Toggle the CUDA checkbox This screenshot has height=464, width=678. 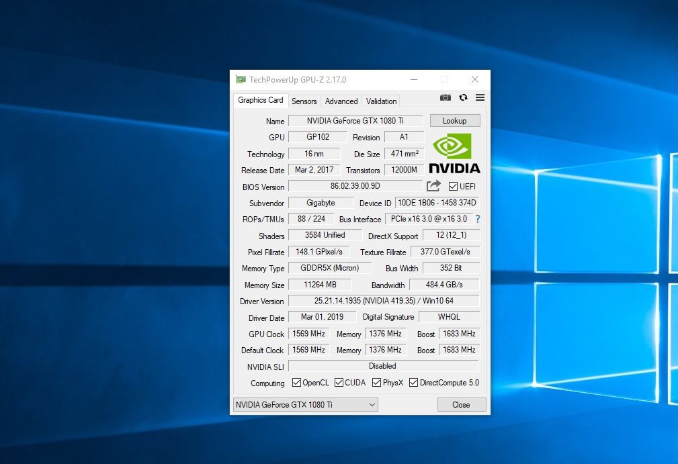point(339,382)
